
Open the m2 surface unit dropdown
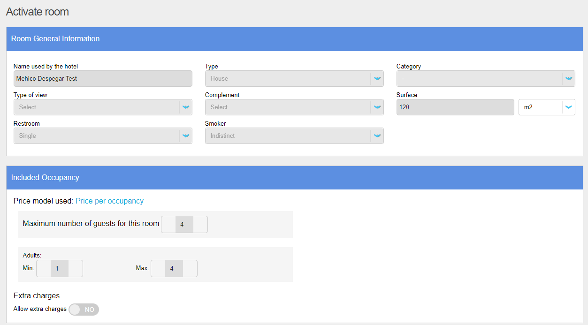(546, 107)
